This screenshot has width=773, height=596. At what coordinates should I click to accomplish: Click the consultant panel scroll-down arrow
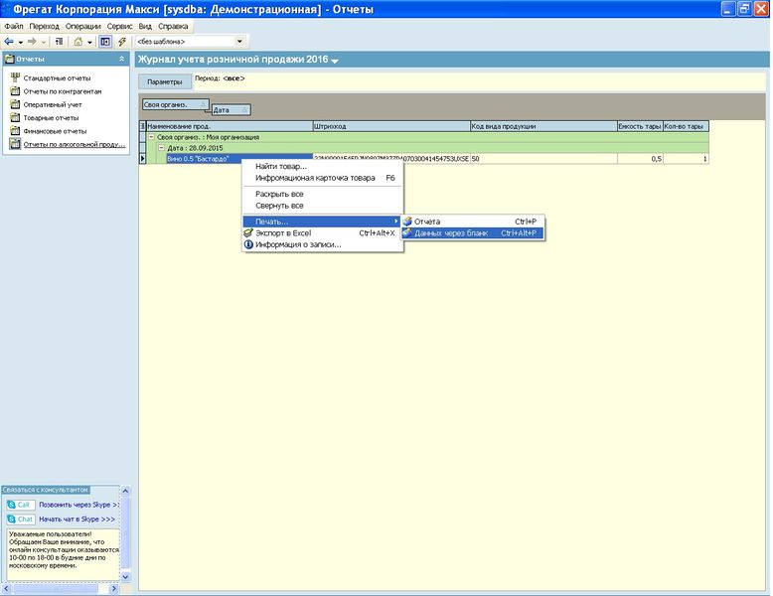[125, 576]
